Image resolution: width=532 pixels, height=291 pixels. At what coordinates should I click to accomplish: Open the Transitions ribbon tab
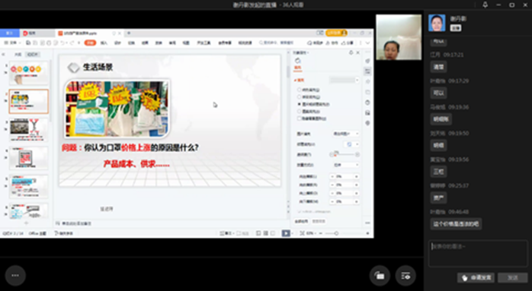coord(131,43)
